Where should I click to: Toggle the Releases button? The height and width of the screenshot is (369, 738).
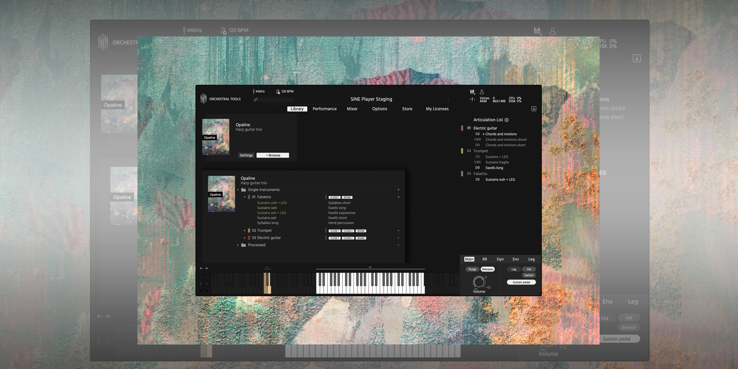488,269
